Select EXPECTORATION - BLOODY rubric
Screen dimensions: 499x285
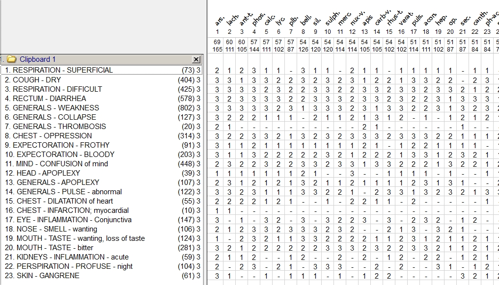pyautogui.click(x=102, y=155)
